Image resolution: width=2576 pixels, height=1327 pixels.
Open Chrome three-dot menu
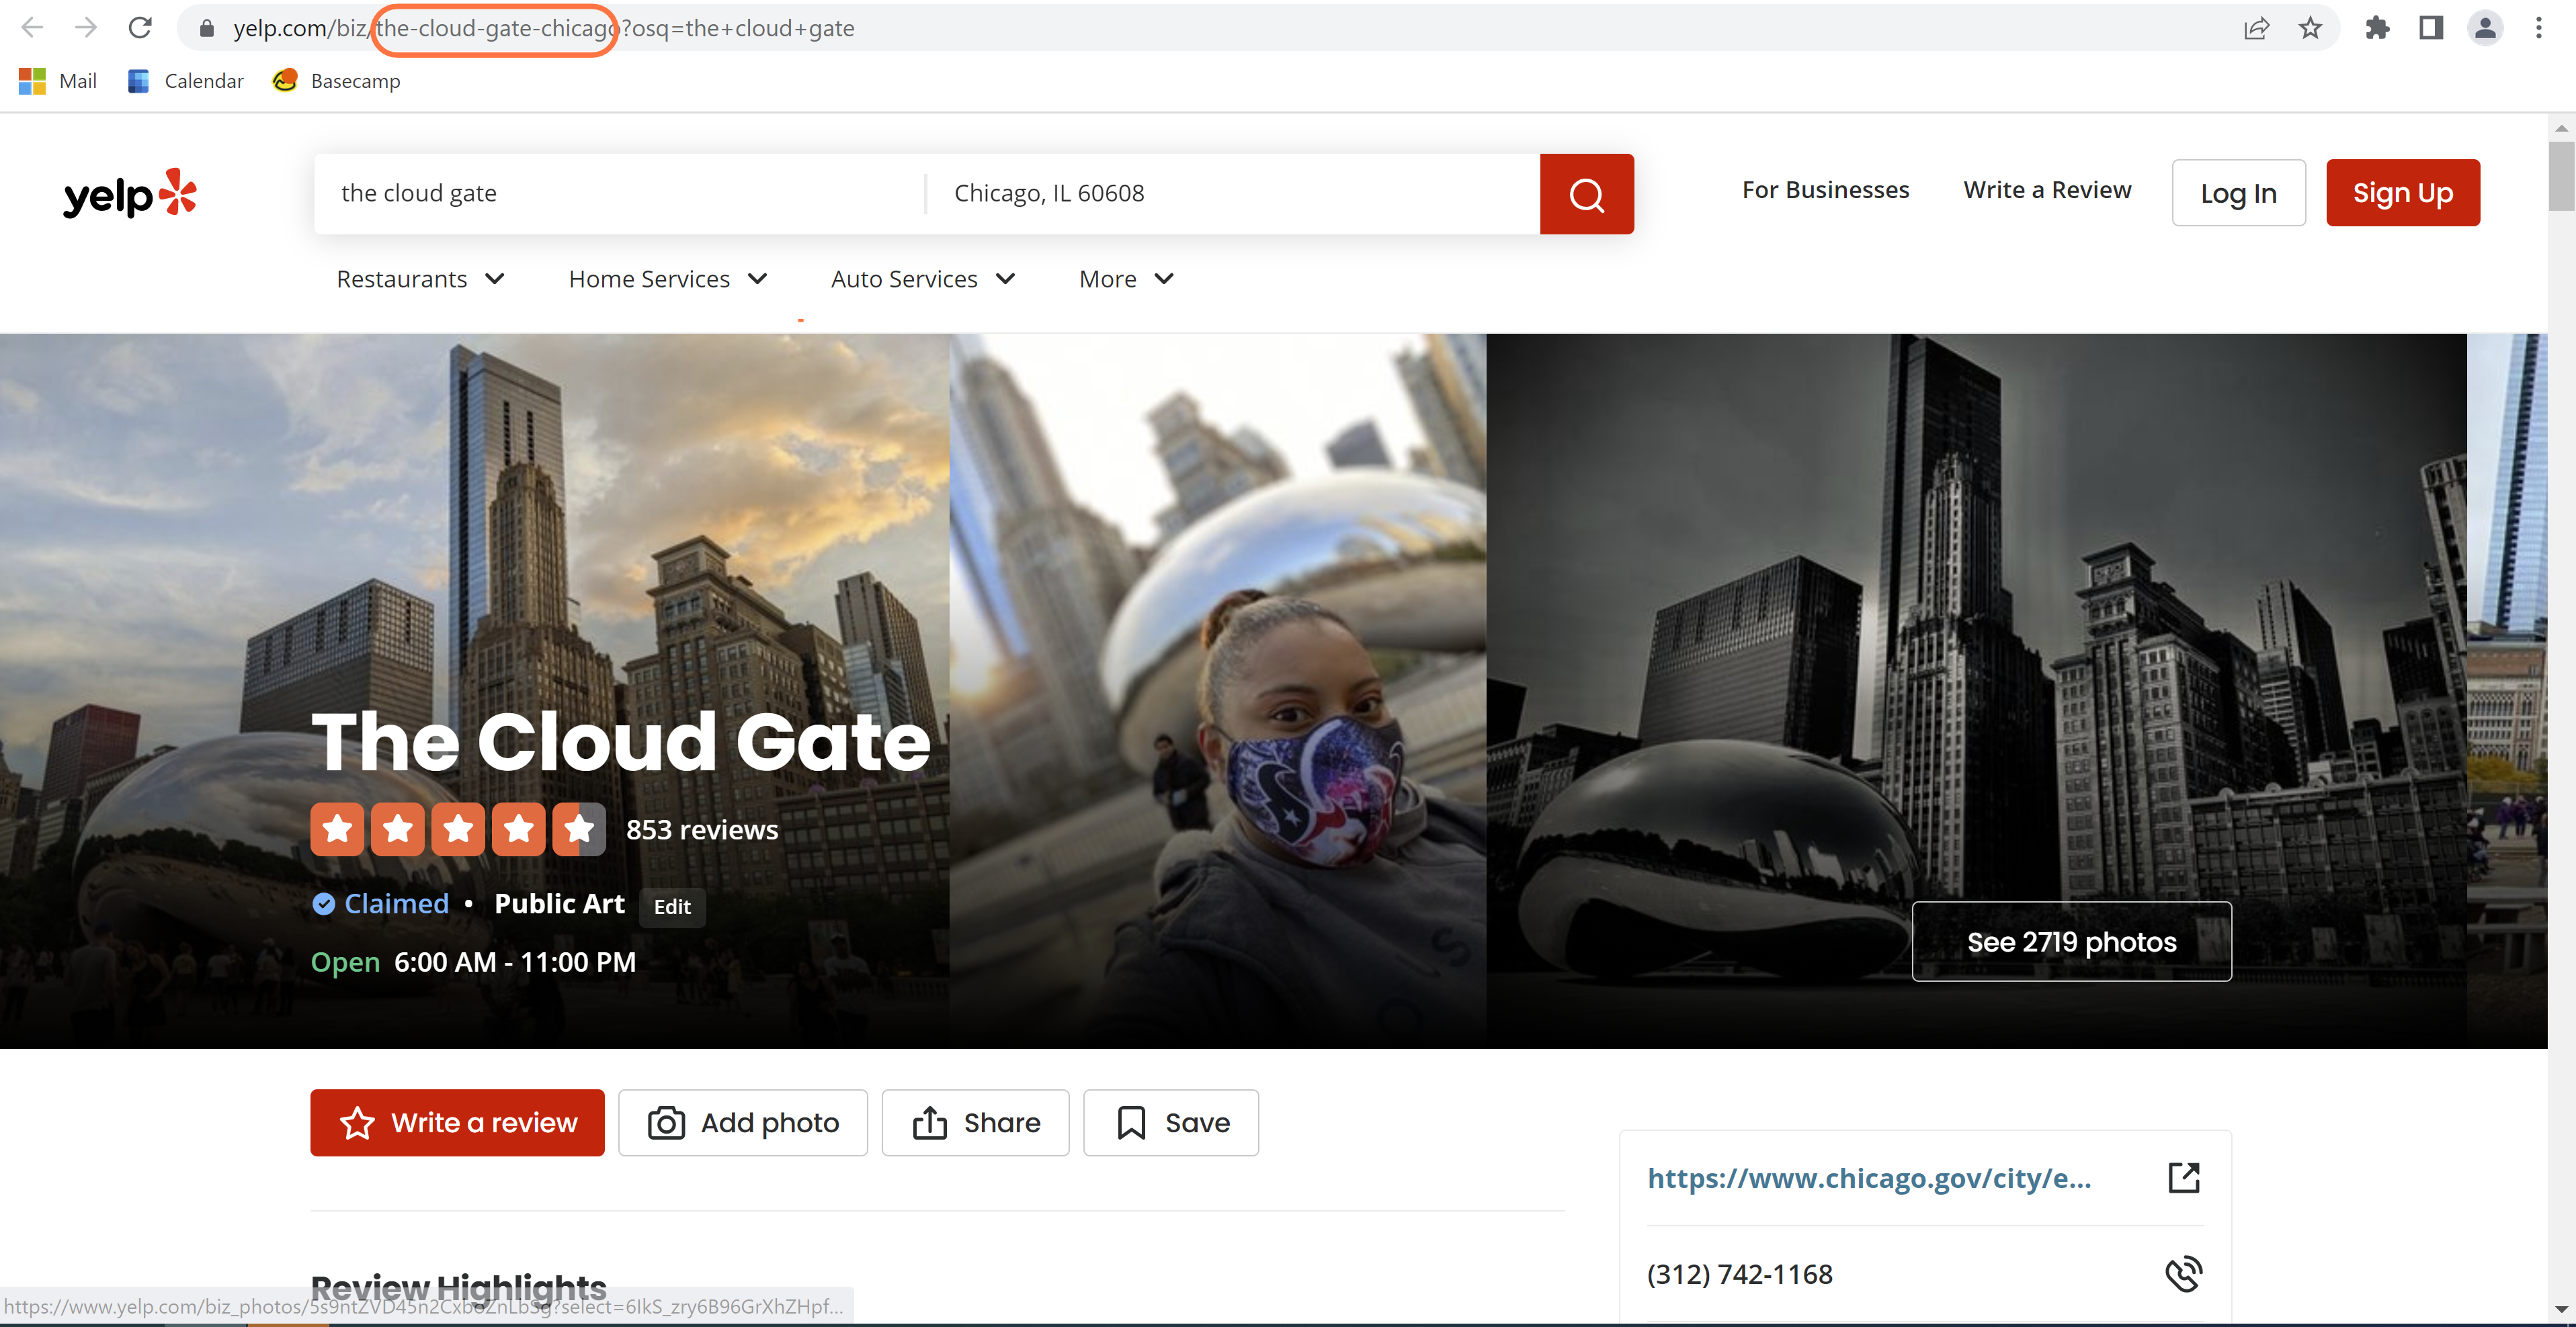[2538, 28]
